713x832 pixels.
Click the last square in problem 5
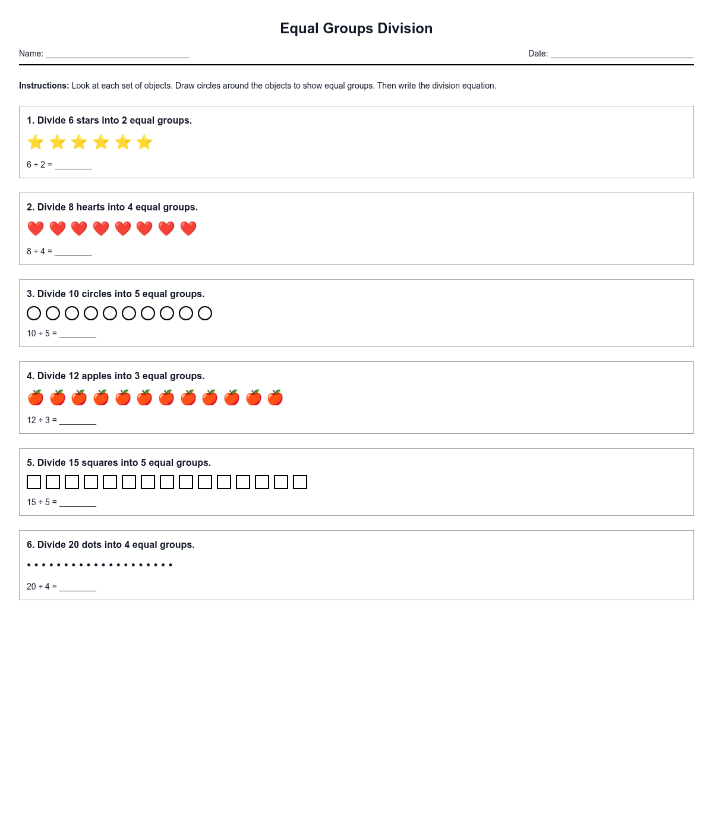[x=300, y=482]
